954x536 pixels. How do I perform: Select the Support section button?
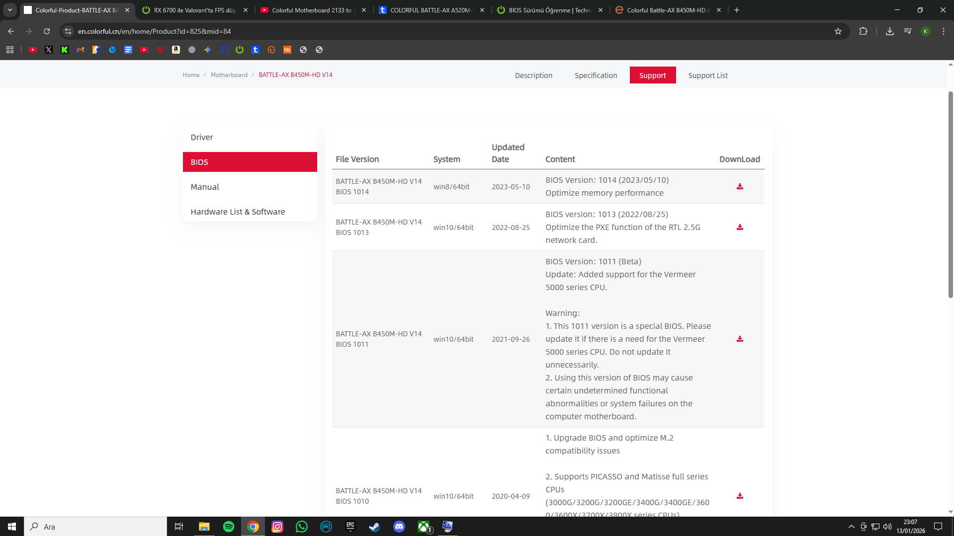coord(652,75)
